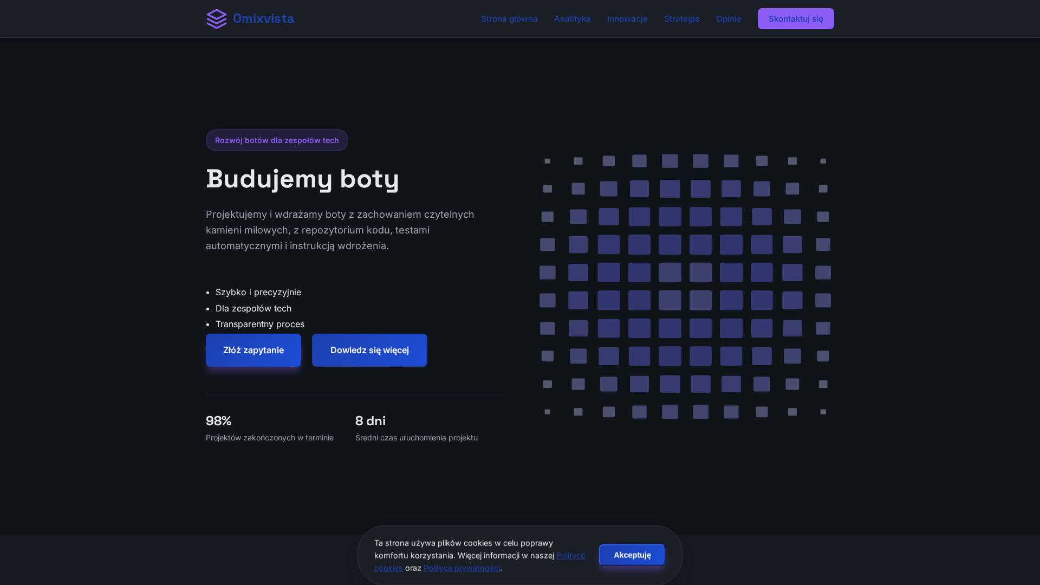Click the 'Transparentny proces' bullet
The image size is (1040, 585).
[x=260, y=324]
